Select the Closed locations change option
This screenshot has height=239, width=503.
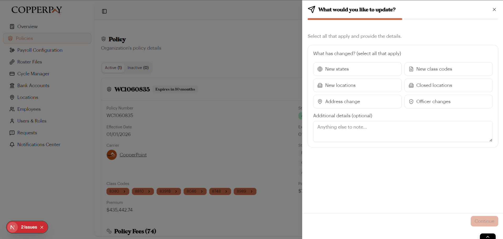pyautogui.click(x=448, y=85)
